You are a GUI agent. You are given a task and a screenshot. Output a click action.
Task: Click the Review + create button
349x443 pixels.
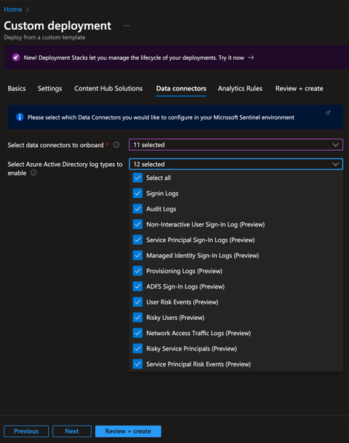pos(128,431)
